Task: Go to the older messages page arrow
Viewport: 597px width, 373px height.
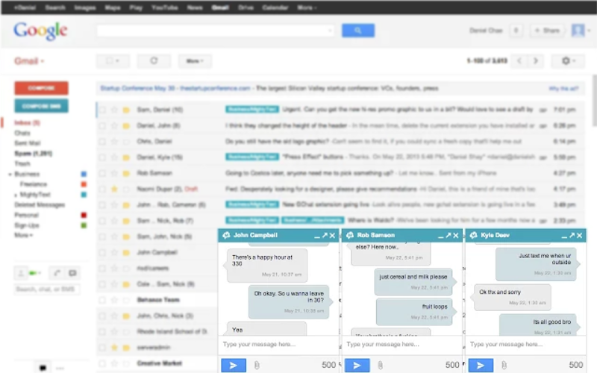Action: 535,61
